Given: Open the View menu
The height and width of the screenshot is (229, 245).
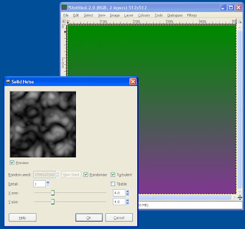Looking at the screenshot, I should pos(102,15).
